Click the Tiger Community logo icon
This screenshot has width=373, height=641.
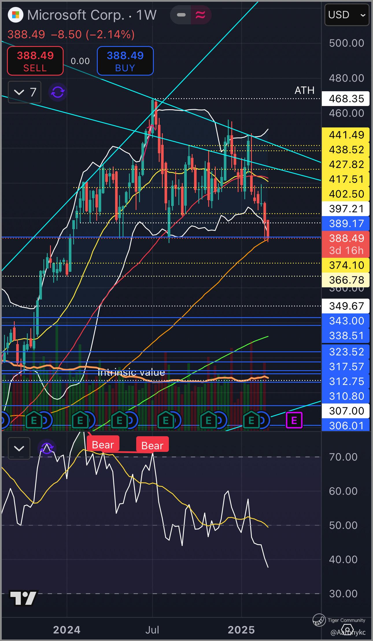(319, 620)
